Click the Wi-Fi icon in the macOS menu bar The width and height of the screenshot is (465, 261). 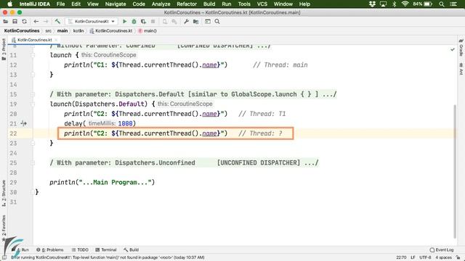[405, 4]
